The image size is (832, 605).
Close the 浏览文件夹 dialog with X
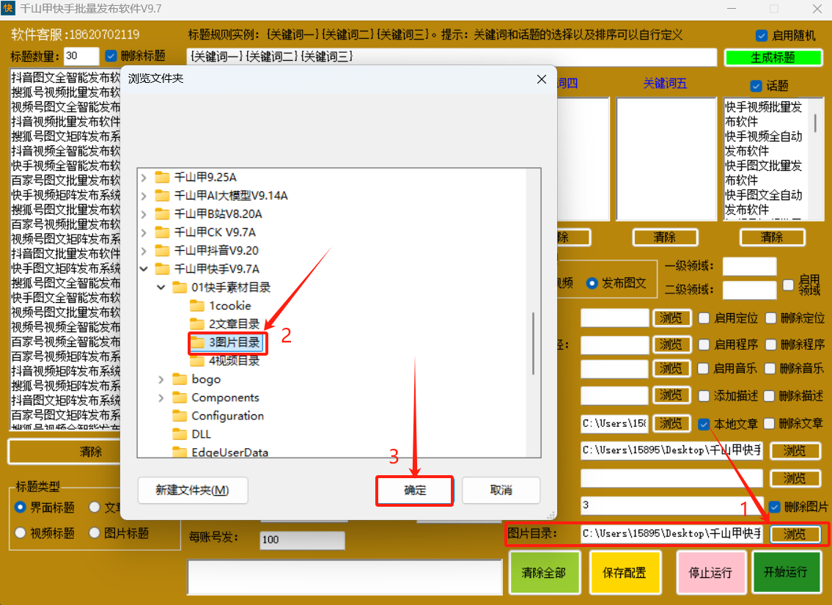coord(542,79)
